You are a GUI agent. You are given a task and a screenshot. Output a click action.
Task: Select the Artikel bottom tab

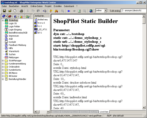point(56,112)
